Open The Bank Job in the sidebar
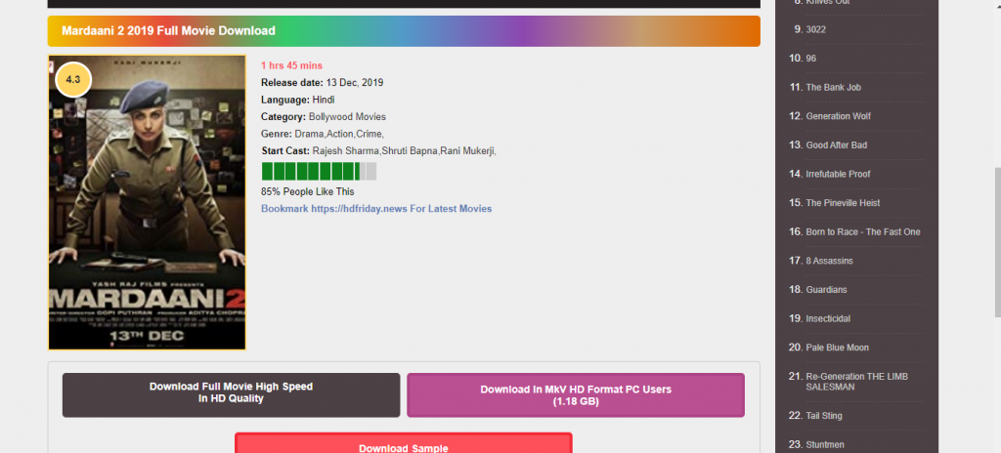The height and width of the screenshot is (453, 1001). point(833,88)
